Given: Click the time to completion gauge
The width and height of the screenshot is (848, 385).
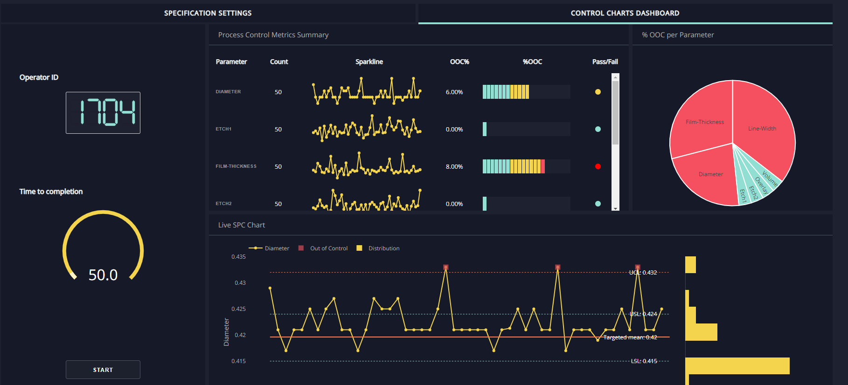Looking at the screenshot, I should [103, 246].
